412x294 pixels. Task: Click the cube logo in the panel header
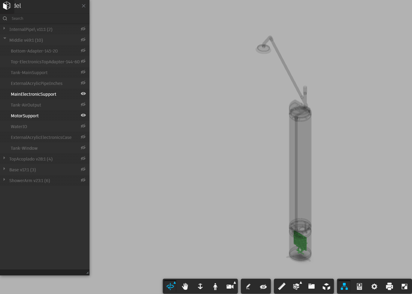[x=7, y=6]
